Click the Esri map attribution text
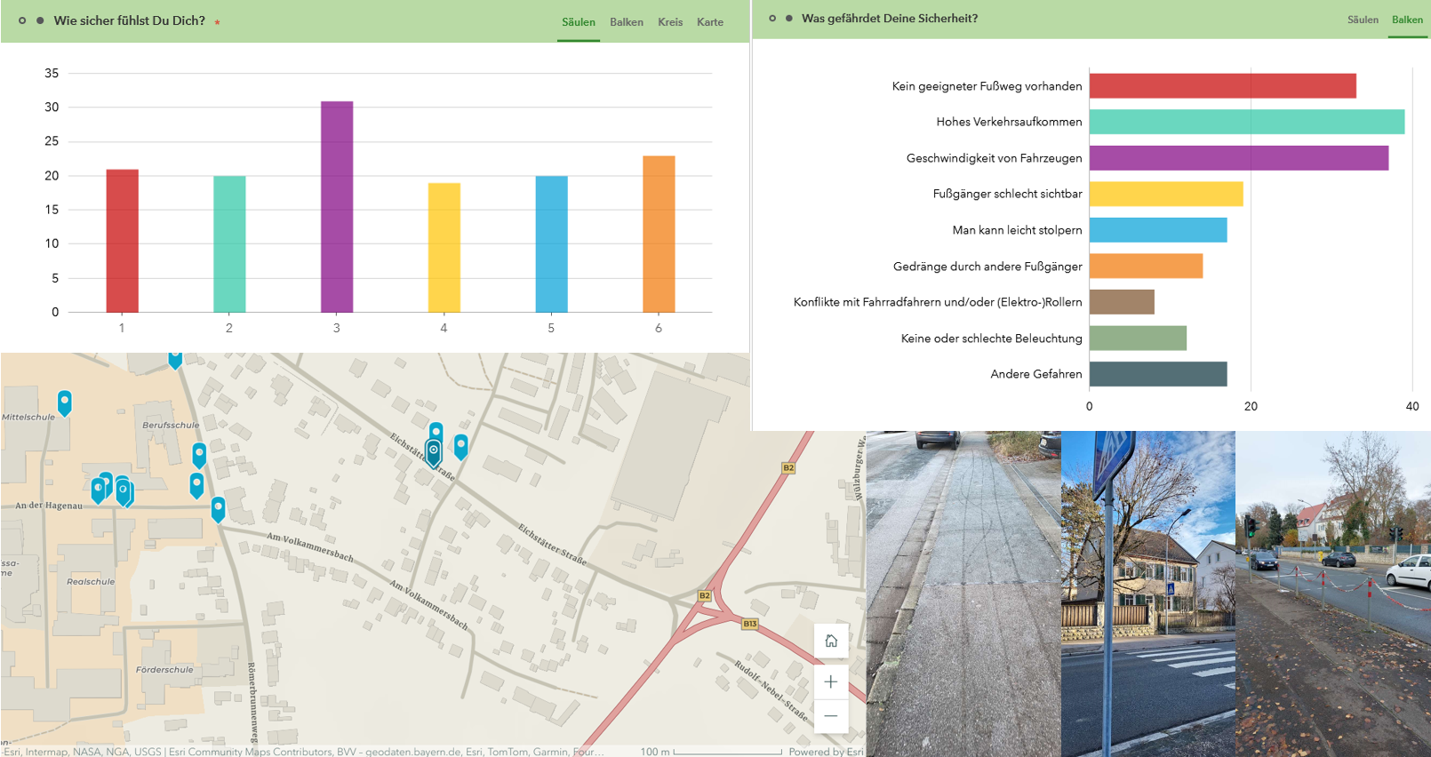The height and width of the screenshot is (757, 1431). [303, 752]
